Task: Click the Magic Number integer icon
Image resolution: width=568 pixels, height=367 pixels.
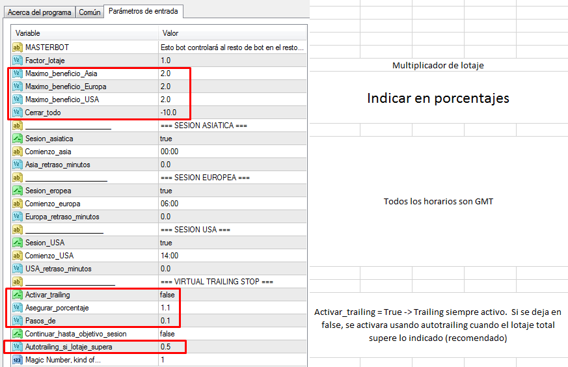Action: click(x=18, y=360)
